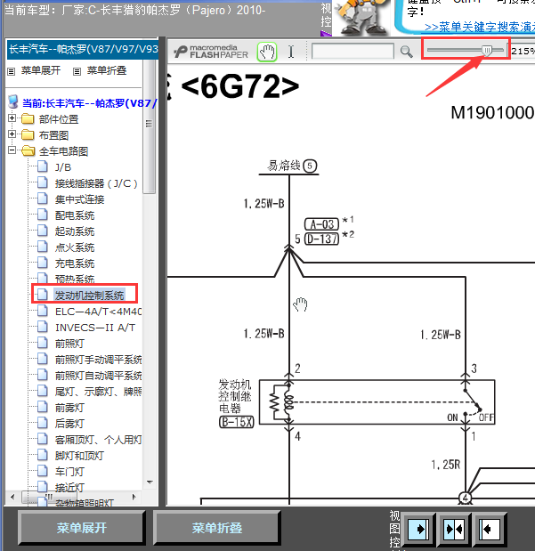This screenshot has width=535, height=551.
Task: Click the 菜单展开 link at tree top
Action: (41, 70)
